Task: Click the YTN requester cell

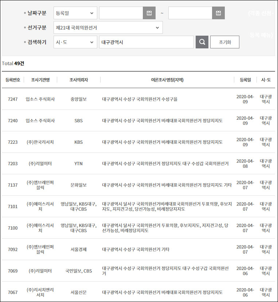Action: pyautogui.click(x=79, y=163)
